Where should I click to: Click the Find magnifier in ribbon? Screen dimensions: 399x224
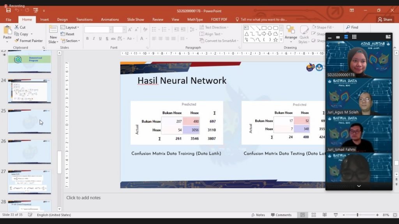pyautogui.click(x=352, y=27)
